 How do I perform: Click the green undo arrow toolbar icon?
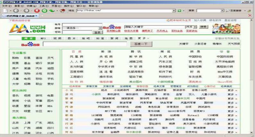coord(52,11)
